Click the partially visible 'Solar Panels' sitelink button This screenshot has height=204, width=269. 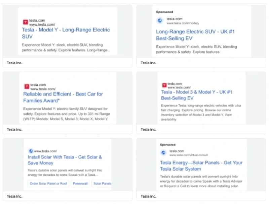point(102,184)
